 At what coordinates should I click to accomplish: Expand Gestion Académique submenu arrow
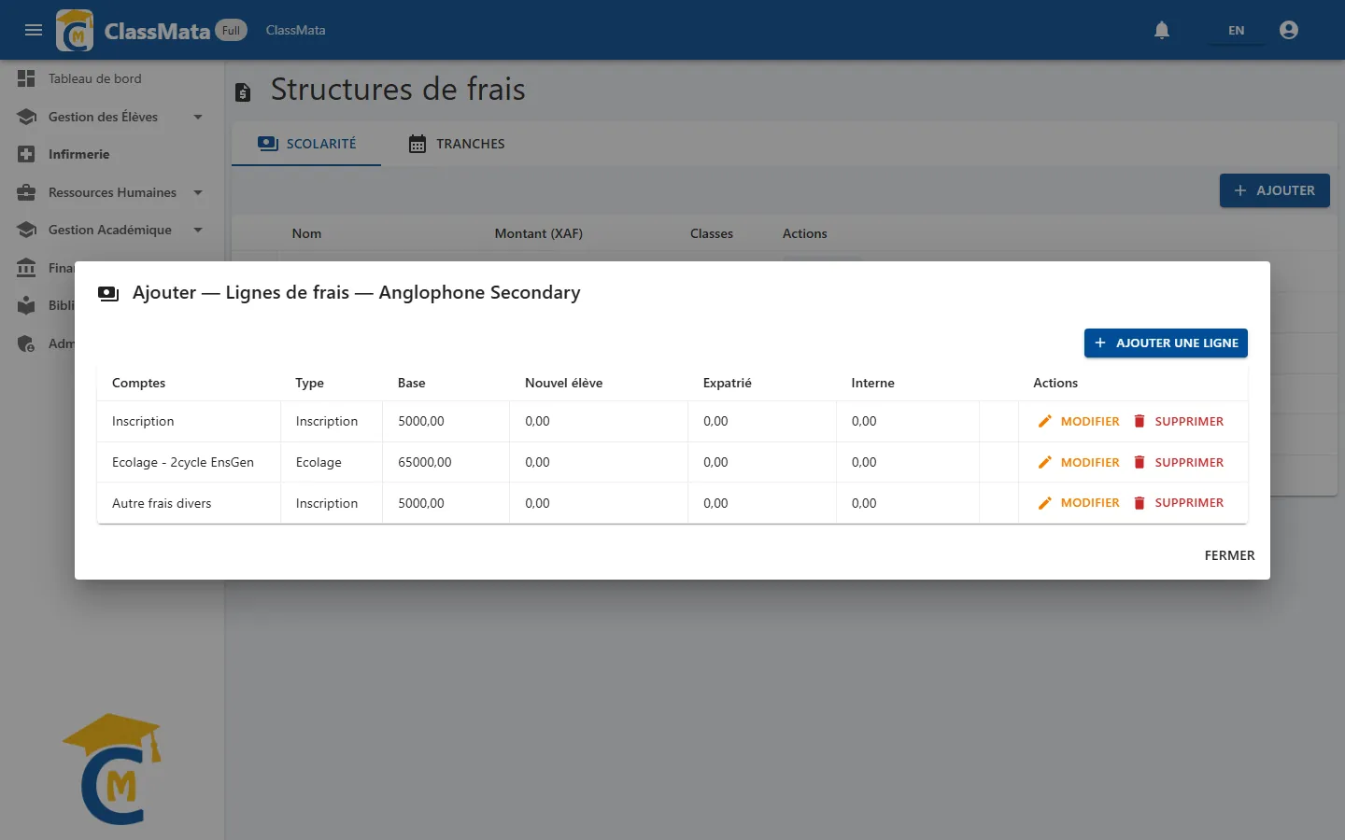198,230
